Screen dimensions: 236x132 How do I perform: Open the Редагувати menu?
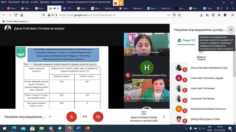(x=14, y=2)
